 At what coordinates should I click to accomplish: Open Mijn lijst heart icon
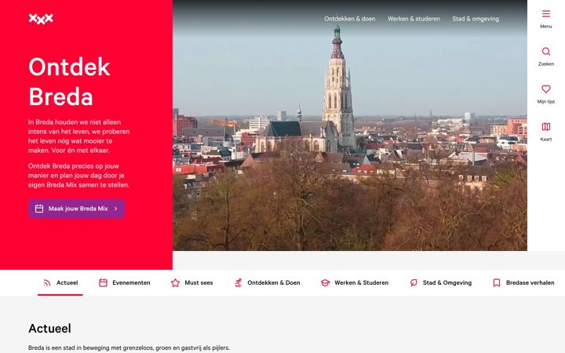tap(546, 89)
